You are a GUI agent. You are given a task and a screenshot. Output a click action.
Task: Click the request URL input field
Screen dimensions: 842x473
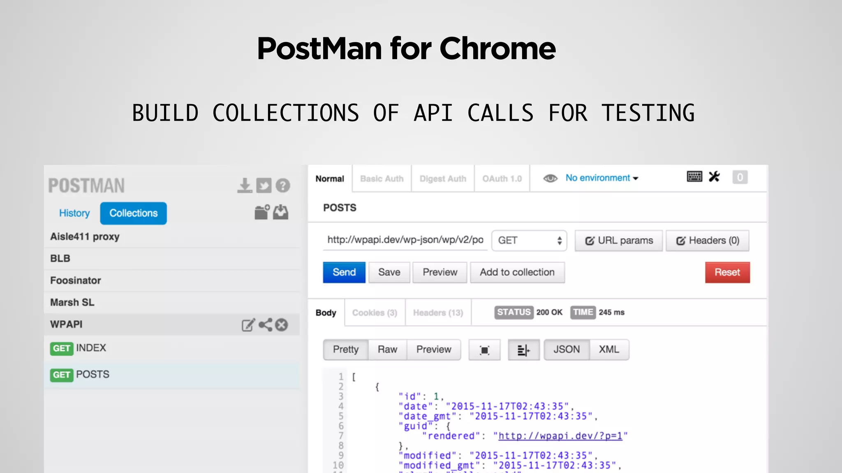tap(405, 240)
